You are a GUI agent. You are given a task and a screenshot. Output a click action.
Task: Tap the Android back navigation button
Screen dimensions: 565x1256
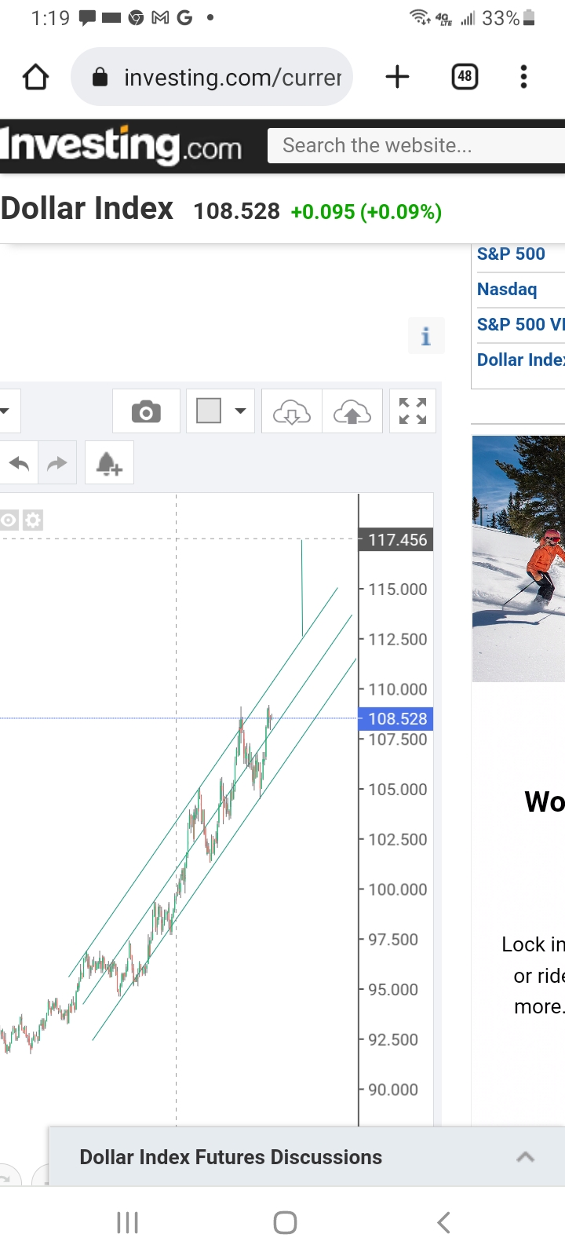pos(443,1222)
